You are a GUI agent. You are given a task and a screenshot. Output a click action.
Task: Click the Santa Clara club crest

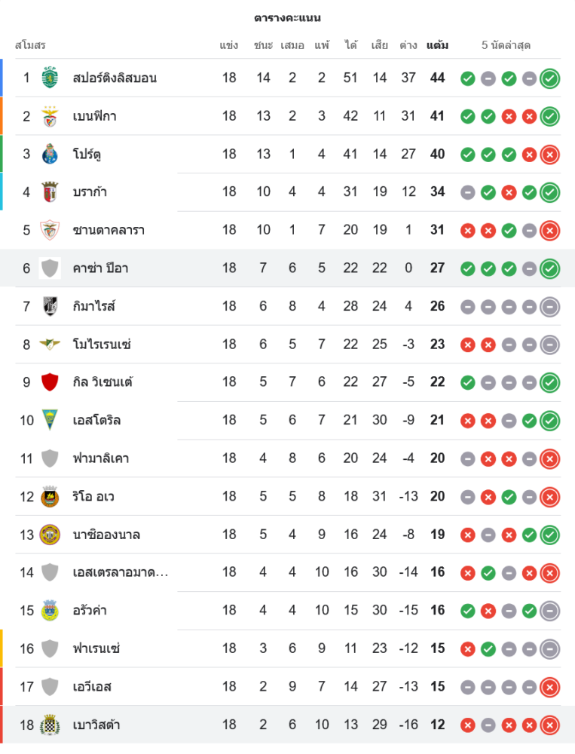50,230
